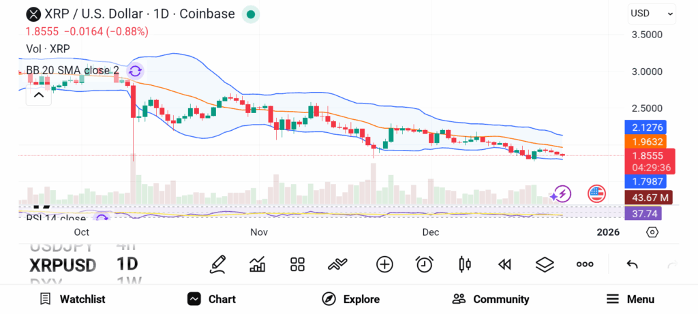Image resolution: width=698 pixels, height=314 pixels.
Task: Open the object tree layers icon
Action: pyautogui.click(x=545, y=264)
